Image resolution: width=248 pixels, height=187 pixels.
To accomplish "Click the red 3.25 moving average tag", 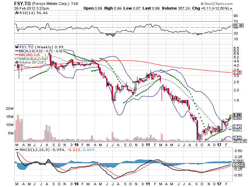I will click(237, 72).
